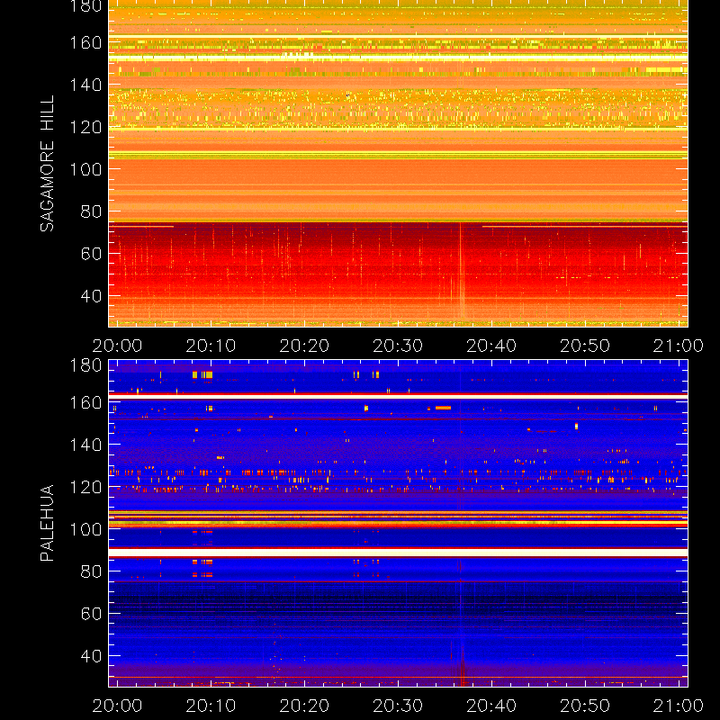Click the 20:40 time label under Sagamore Hill plot
The height and width of the screenshot is (720, 720).
491,346
